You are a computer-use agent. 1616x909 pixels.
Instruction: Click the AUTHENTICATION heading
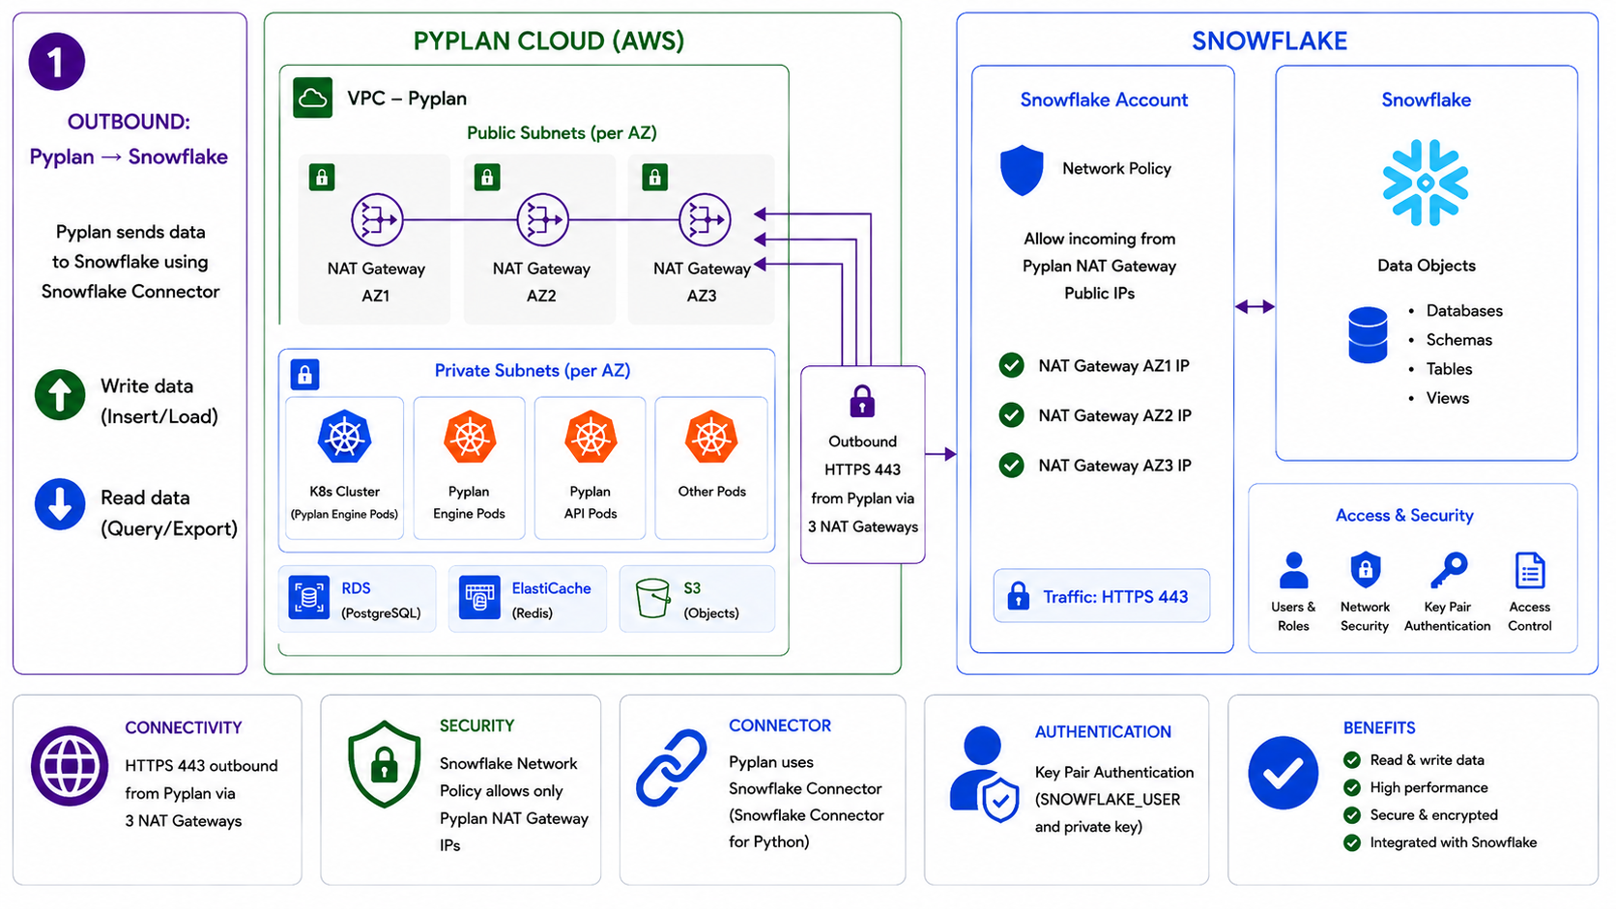pos(1103,732)
